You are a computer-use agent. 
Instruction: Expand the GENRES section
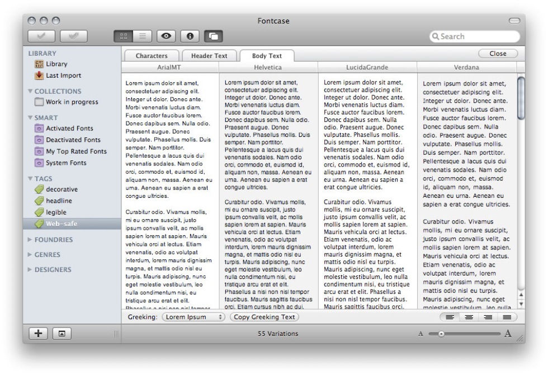point(48,255)
